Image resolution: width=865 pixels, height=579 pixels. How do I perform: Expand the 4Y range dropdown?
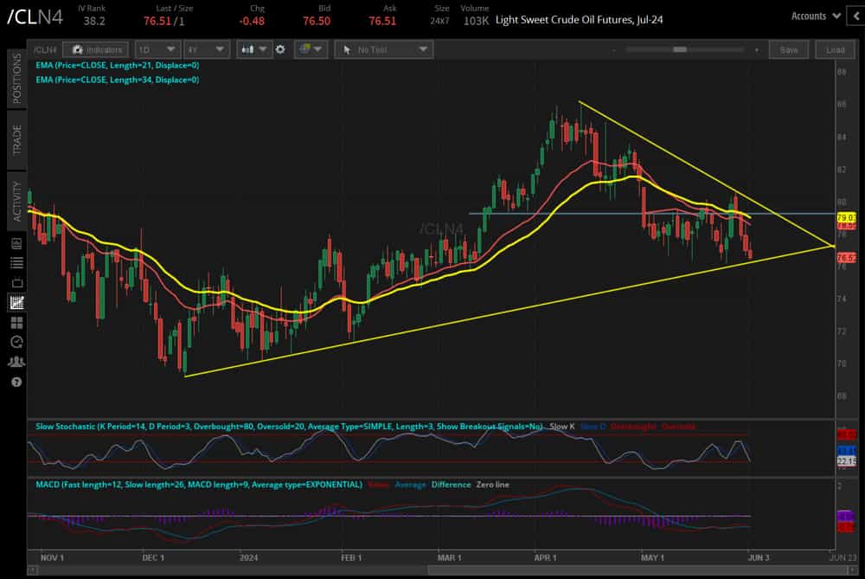coord(205,49)
